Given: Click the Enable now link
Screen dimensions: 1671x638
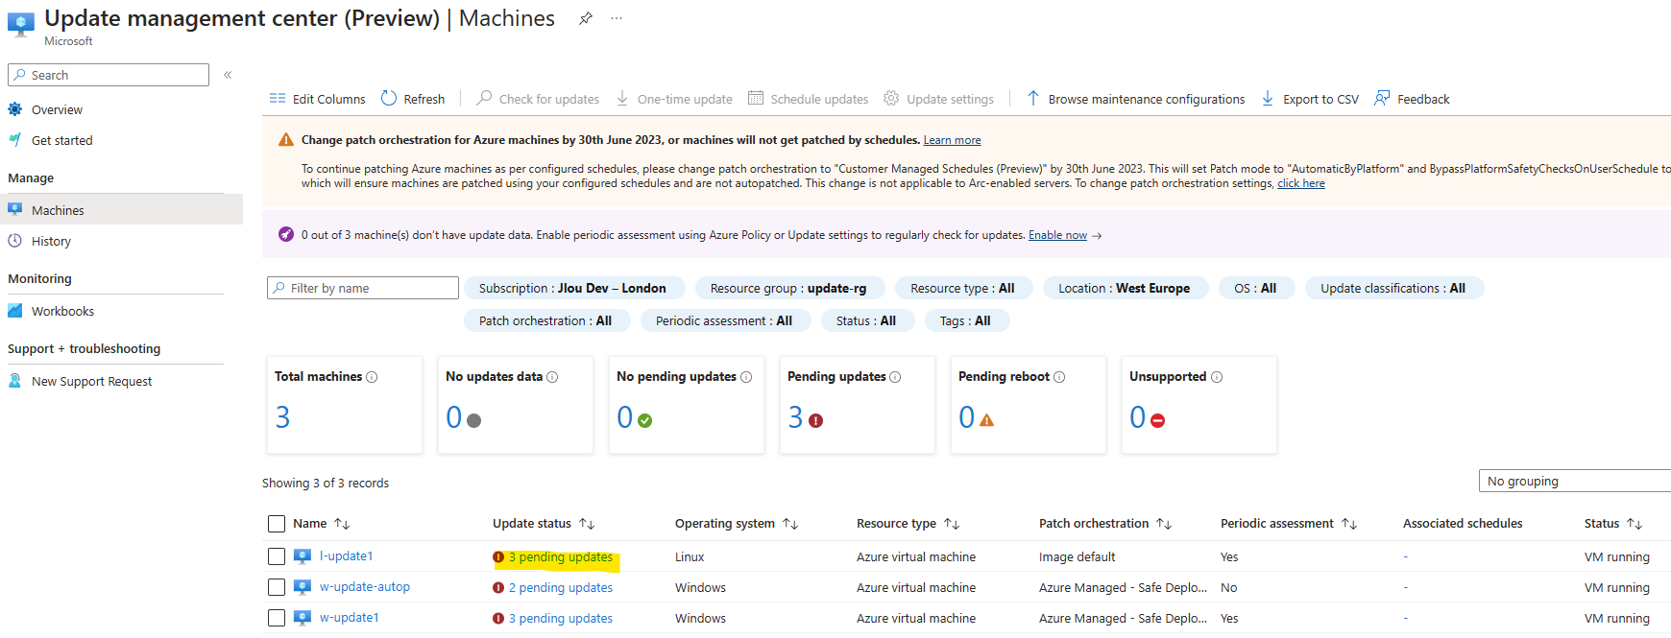Looking at the screenshot, I should (x=1057, y=235).
